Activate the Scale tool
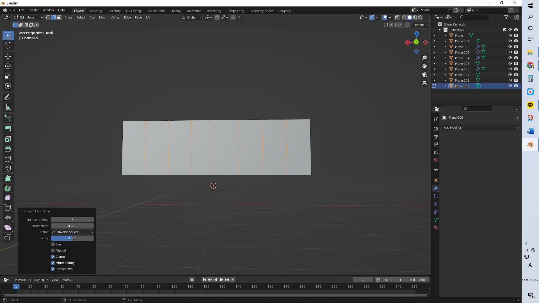539x303 pixels. tap(8, 76)
